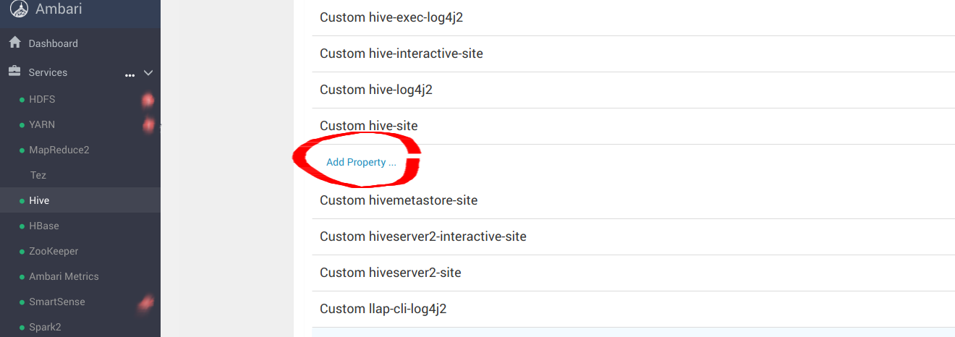Screen dimensions: 955x337
Task: Expand Custom hivemetastore-site section
Action: pyautogui.click(x=399, y=200)
